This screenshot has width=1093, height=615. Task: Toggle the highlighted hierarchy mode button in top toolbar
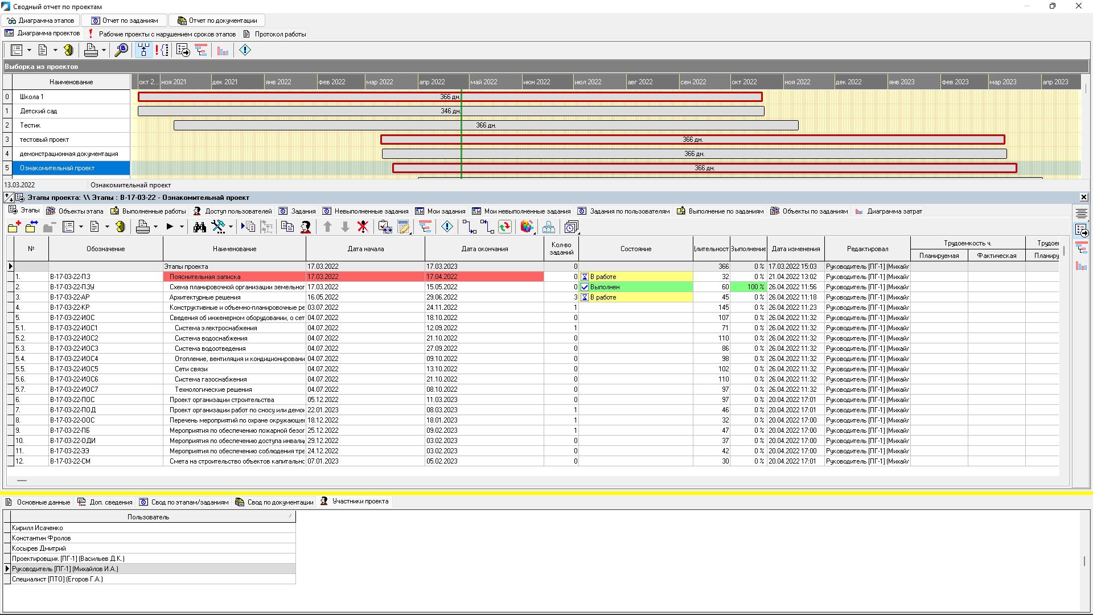click(x=143, y=50)
